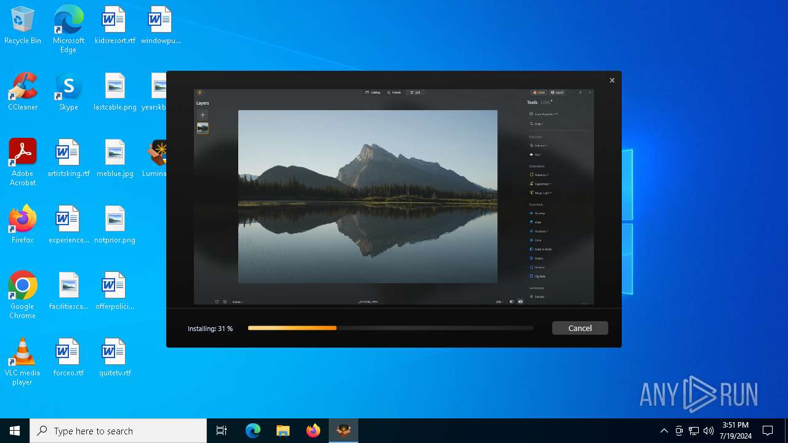Open Microsoft Edge from the taskbar

click(x=253, y=431)
